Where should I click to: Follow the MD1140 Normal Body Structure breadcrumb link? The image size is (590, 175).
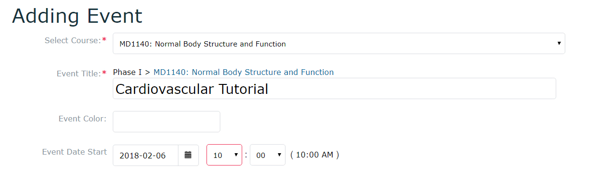click(244, 73)
